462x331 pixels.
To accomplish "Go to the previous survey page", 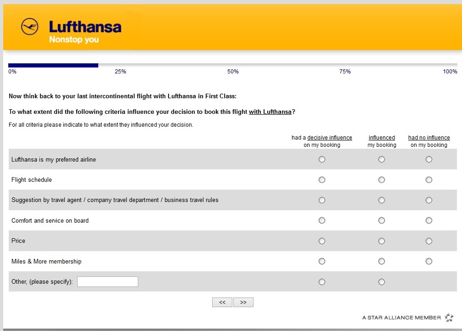I will coord(222,302).
